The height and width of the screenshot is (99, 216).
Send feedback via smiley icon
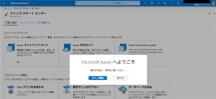[x=178, y=3]
